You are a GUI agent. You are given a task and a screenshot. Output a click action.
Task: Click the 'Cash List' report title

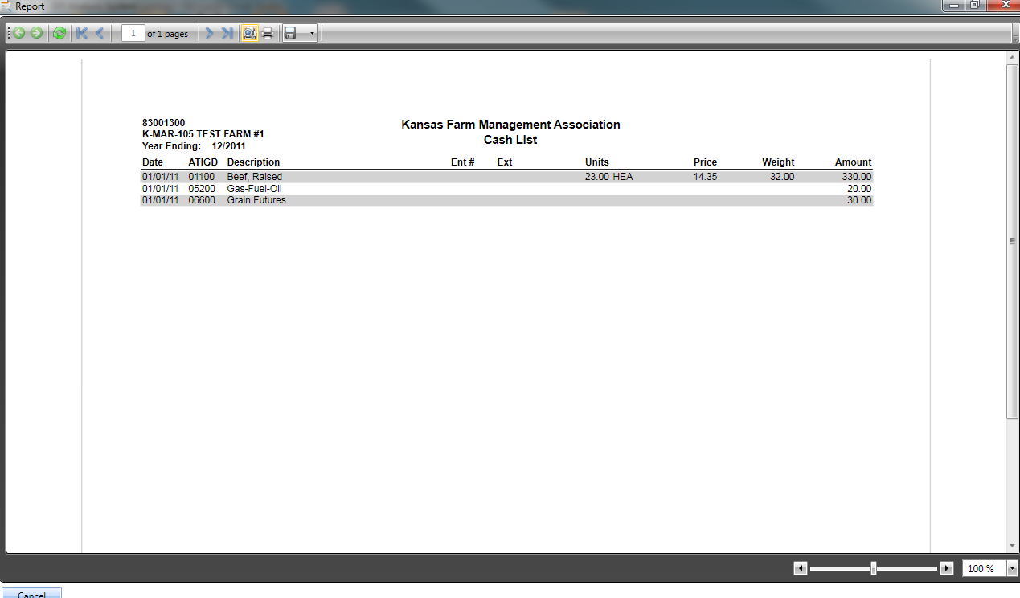point(510,140)
